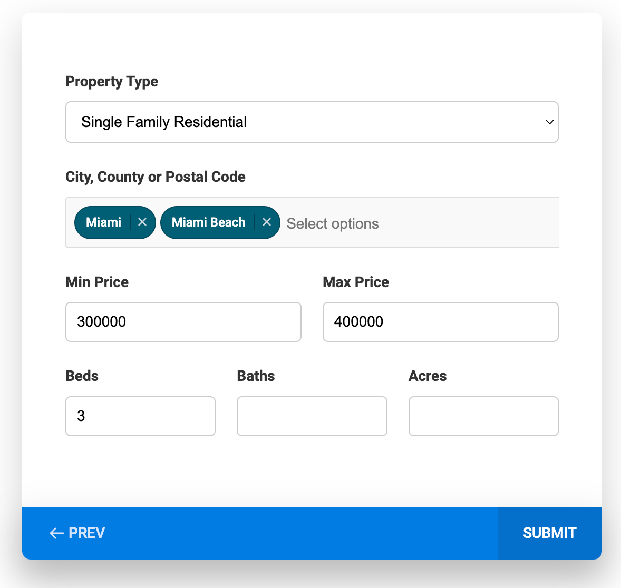Click the empty Acres field
621x588 pixels.
point(483,416)
